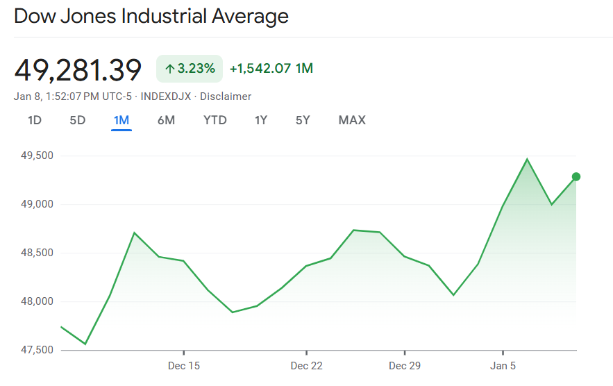613x386 pixels.
Task: Click the Jan 5 date label
Action: pyautogui.click(x=503, y=365)
